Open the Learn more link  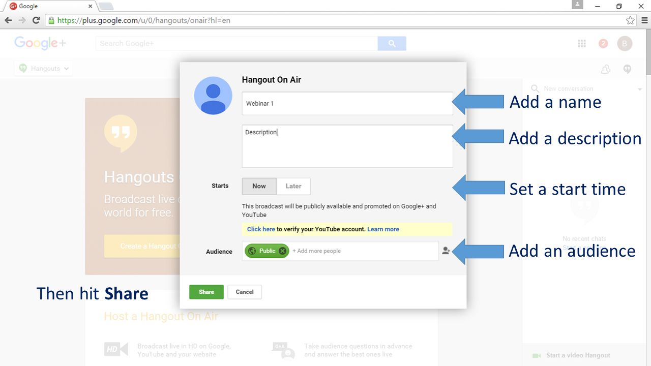pyautogui.click(x=383, y=229)
